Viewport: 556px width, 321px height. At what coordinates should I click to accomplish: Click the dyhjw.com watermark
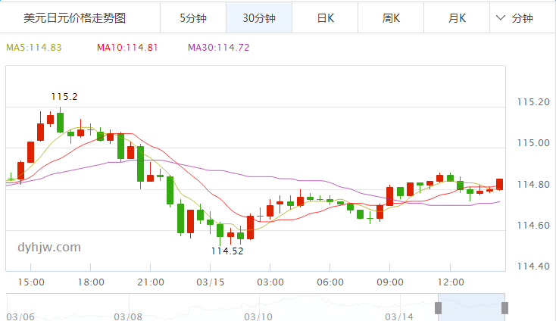(48, 247)
